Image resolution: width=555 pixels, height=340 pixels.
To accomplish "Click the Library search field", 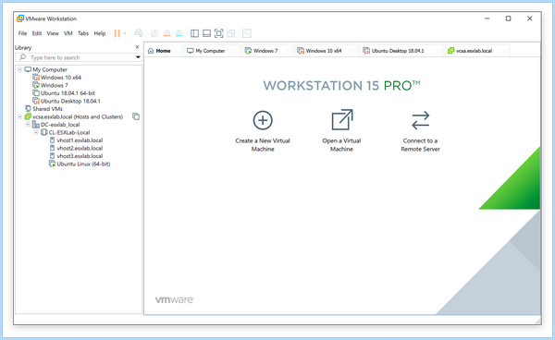I will click(x=79, y=57).
